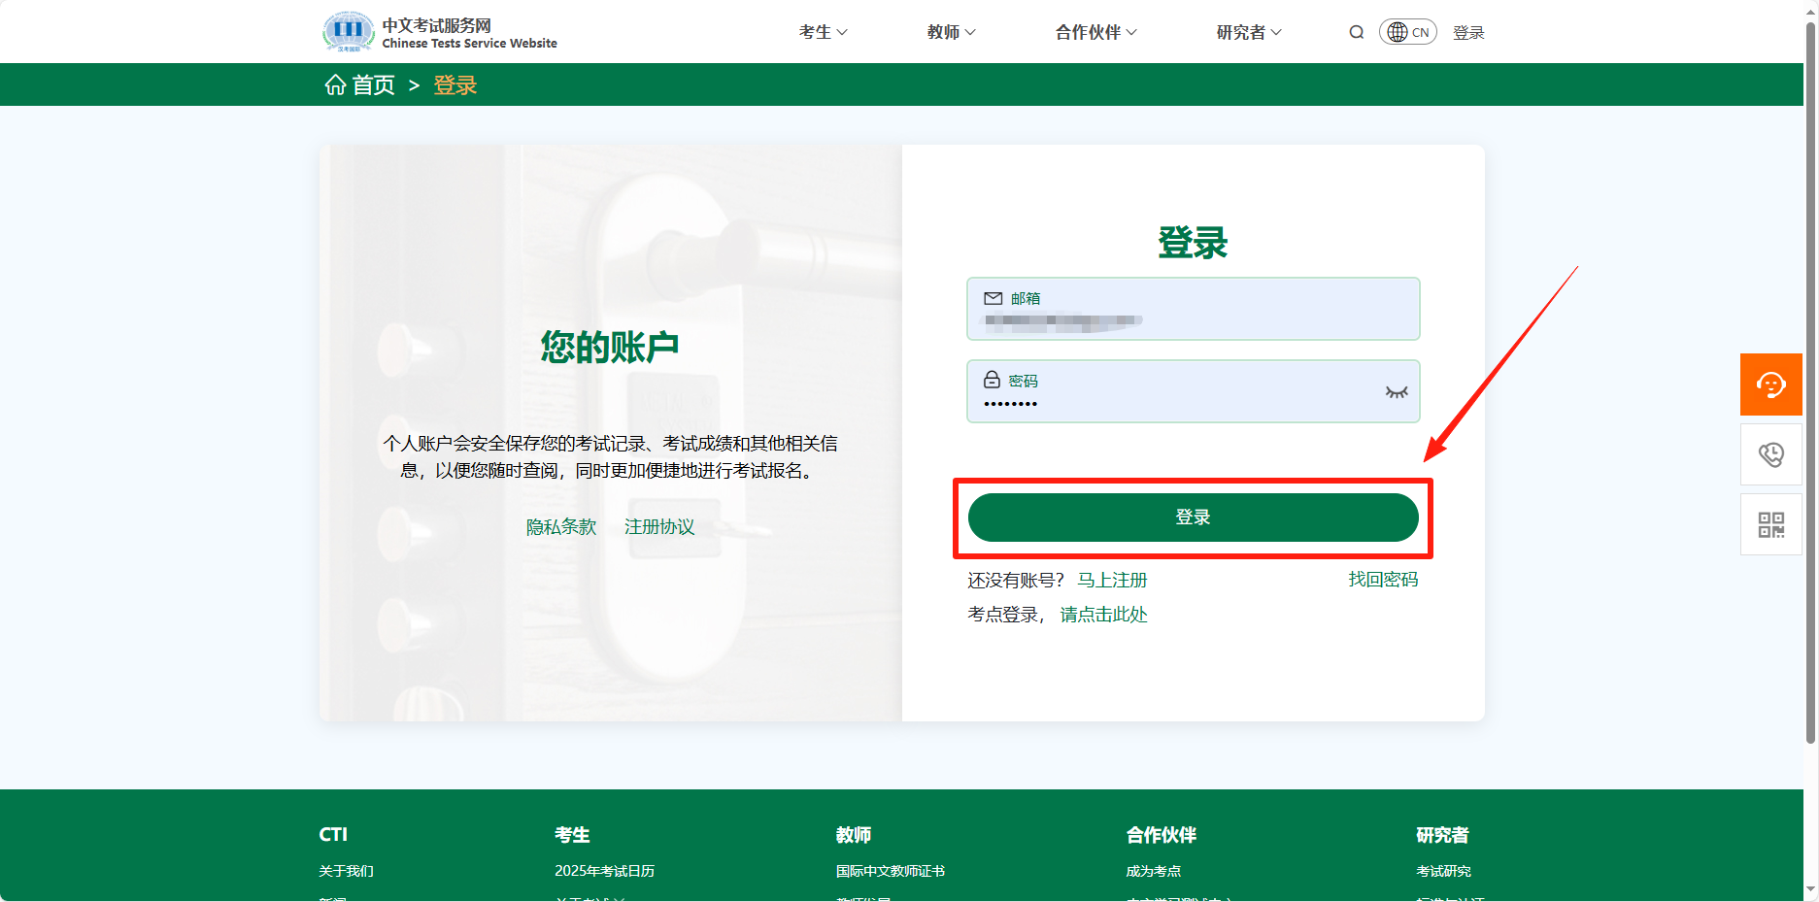Click the footer 考生 heading
This screenshot has width=1819, height=902.
tap(572, 835)
